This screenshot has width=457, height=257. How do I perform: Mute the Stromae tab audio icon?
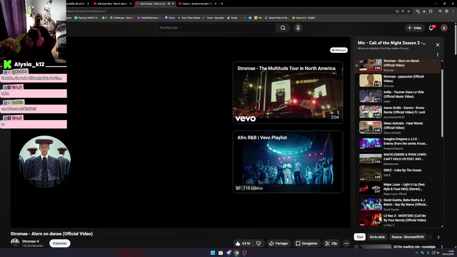[x=169, y=4]
